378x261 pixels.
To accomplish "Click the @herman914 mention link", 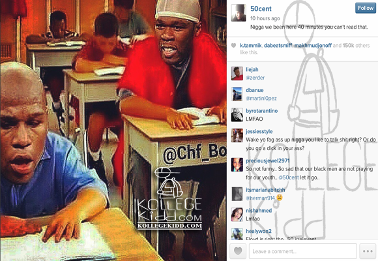I will point(260,198).
